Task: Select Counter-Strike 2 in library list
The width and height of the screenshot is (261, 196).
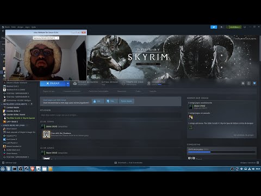Action: [13, 111]
